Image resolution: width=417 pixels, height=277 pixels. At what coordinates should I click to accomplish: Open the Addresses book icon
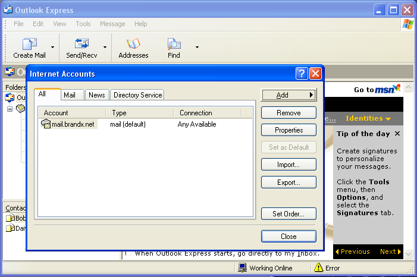pyautogui.click(x=133, y=44)
